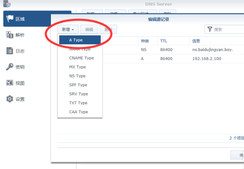Click the filter funnel icon in search

click(x=210, y=29)
